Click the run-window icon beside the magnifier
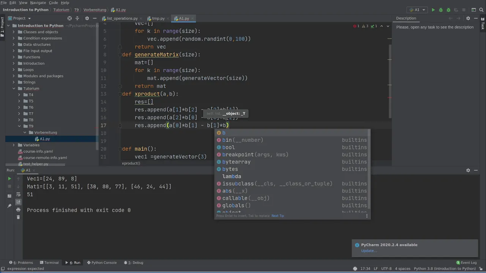This screenshot has height=273, width=486. tap(473, 10)
